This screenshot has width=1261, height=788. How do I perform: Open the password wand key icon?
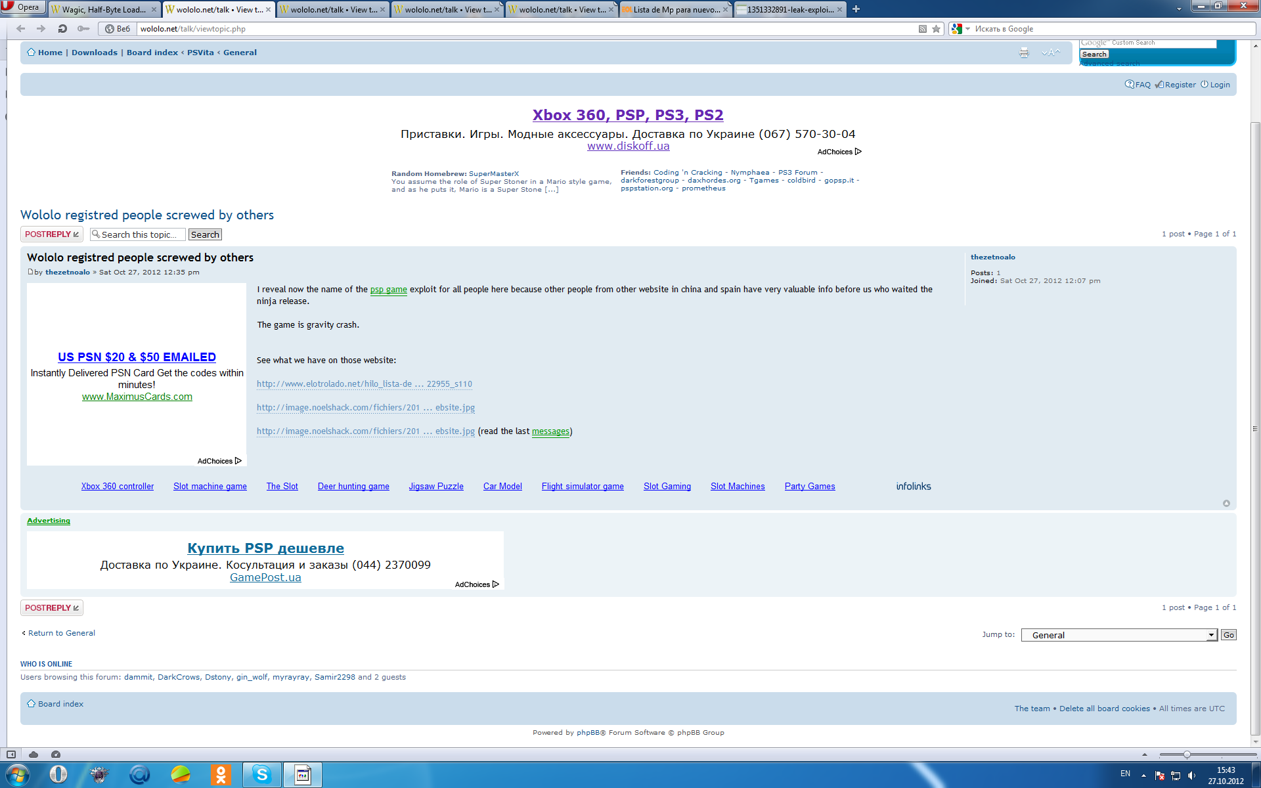pyautogui.click(x=83, y=28)
